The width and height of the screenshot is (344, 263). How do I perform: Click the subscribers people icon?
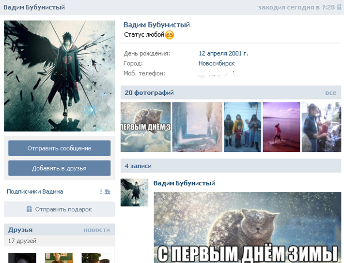tap(108, 192)
